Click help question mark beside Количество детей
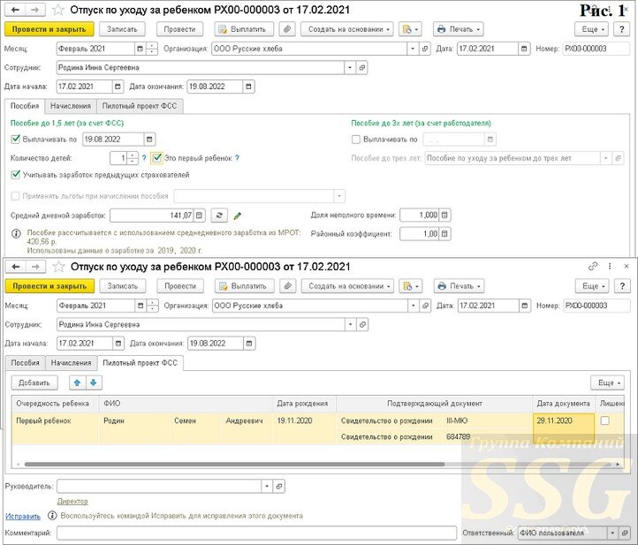 [144, 158]
